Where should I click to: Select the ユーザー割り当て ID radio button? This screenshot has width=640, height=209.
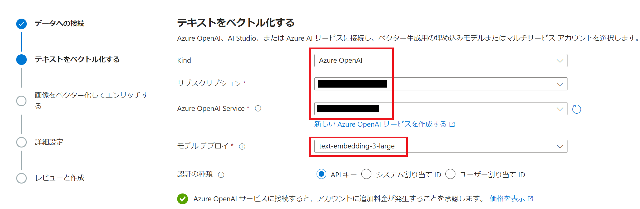(x=450, y=174)
